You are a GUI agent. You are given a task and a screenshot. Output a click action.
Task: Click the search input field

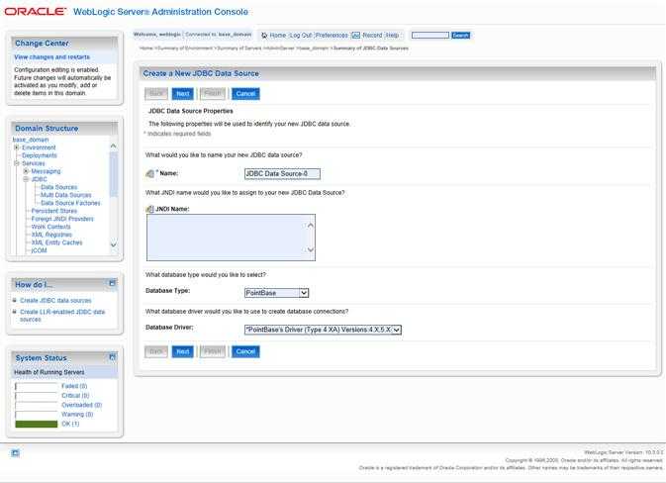point(430,36)
